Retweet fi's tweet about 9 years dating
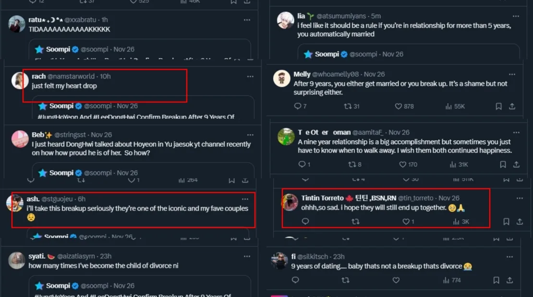Viewport: 533px width, 297px height. (345, 280)
